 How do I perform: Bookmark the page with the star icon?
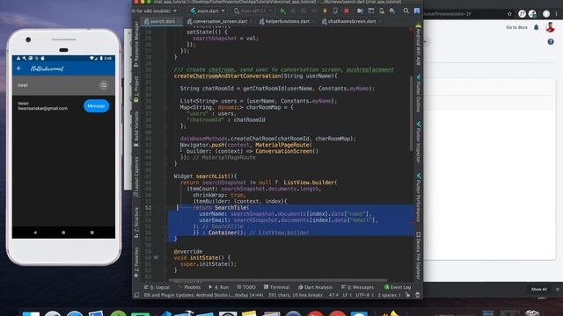tap(509, 14)
